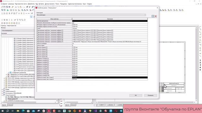Viewport: 202px width, 113px height.
Task: Click number 3 in the right vertical toolbar
Action: click(x=200, y=65)
